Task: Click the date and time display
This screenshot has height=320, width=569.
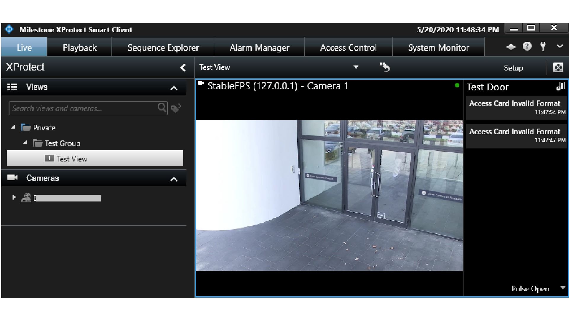Action: click(x=458, y=30)
